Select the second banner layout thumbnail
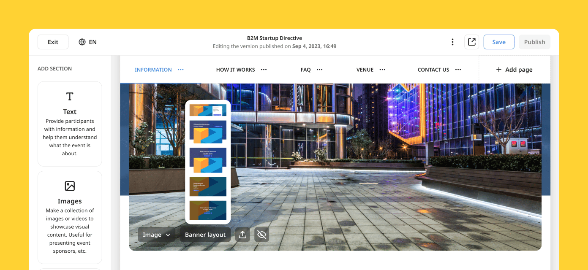This screenshot has height=270, width=588. pyautogui.click(x=208, y=132)
